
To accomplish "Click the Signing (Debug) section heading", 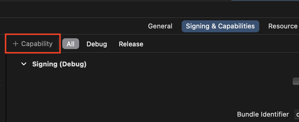I will point(59,64).
